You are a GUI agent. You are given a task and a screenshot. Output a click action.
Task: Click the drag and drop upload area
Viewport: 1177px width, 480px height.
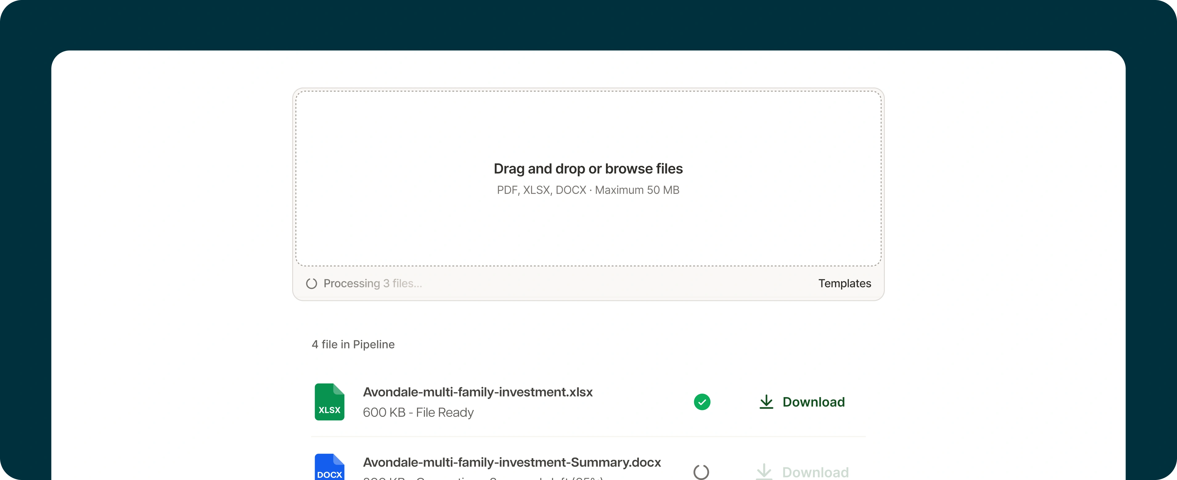[588, 178]
